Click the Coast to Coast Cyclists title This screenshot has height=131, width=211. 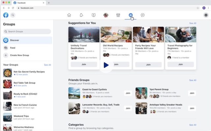pos(95,90)
